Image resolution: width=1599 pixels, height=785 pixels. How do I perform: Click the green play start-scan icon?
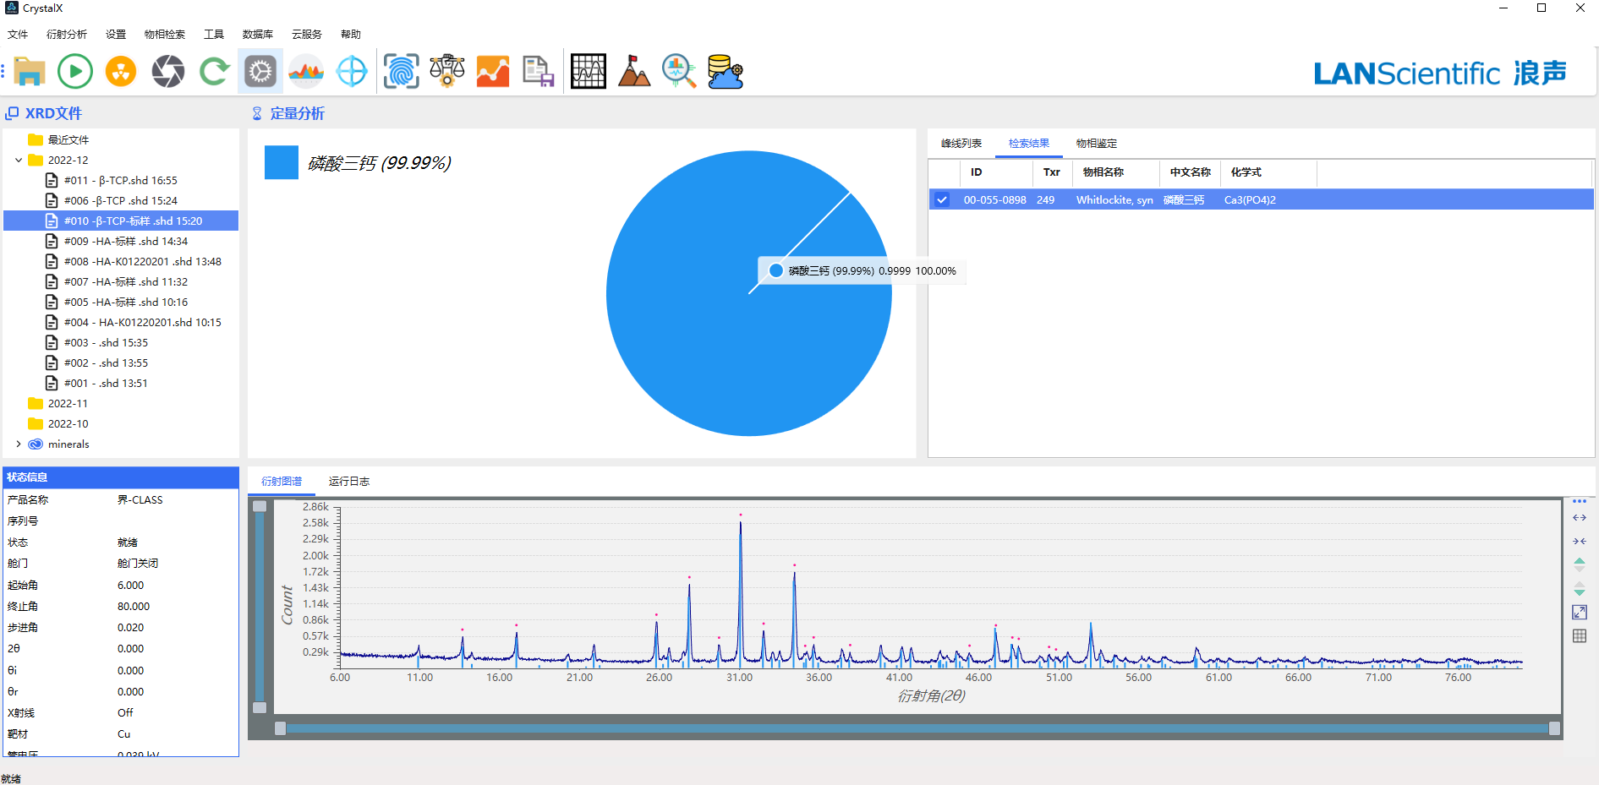click(75, 72)
